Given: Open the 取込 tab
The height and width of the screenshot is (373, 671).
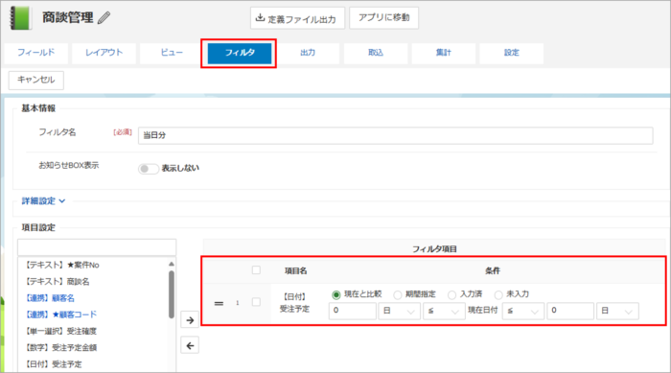Looking at the screenshot, I should (376, 53).
